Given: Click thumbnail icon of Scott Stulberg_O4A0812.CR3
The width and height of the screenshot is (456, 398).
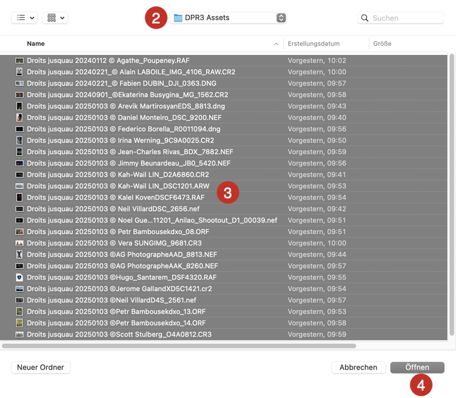Looking at the screenshot, I should click(x=19, y=335).
